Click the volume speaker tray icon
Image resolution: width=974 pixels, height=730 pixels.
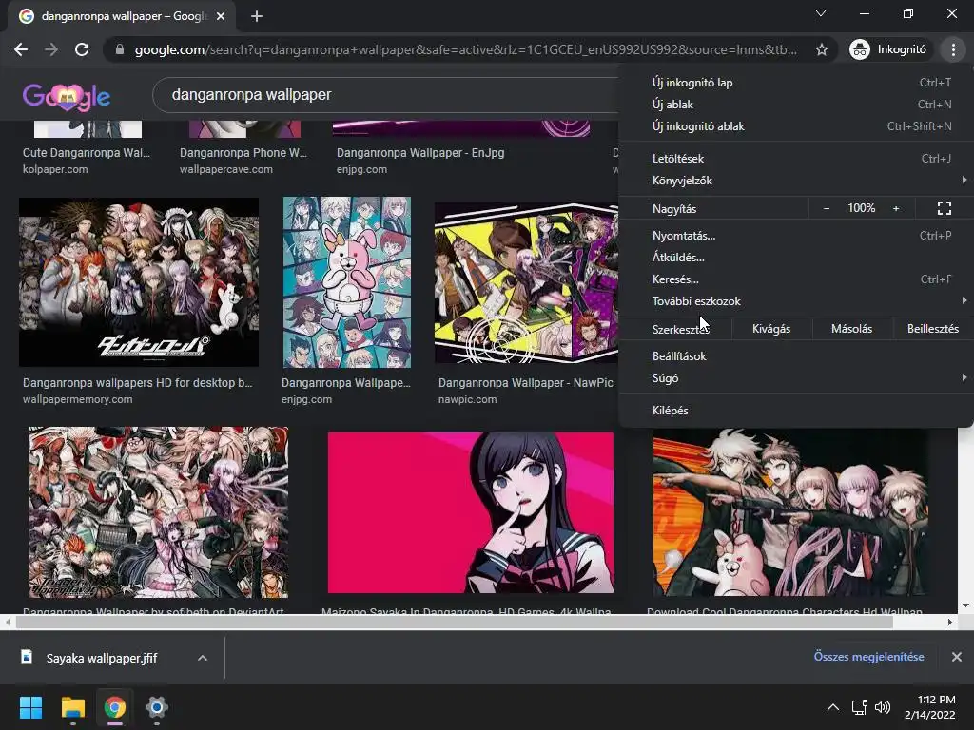[883, 707]
